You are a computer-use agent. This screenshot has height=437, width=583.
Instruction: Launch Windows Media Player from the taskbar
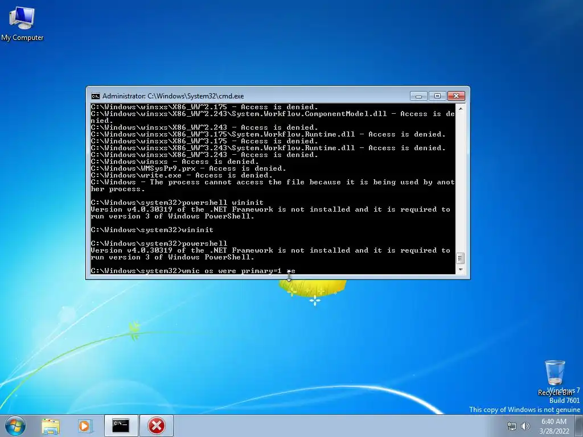[x=85, y=426]
